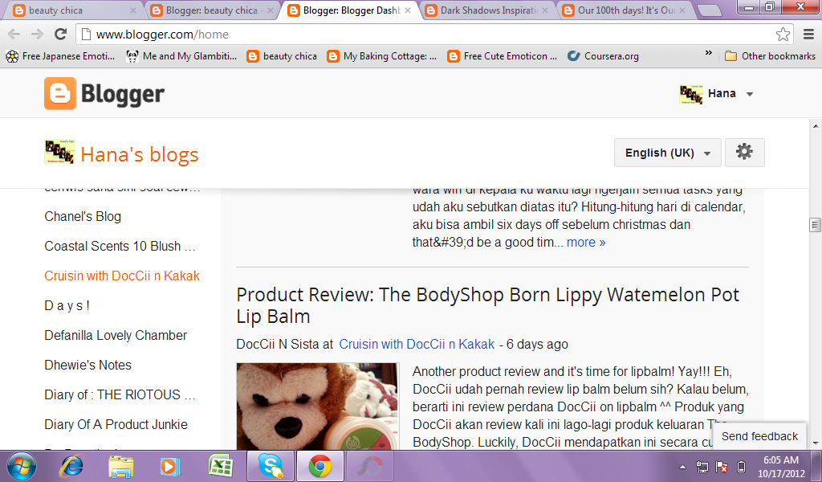Open 'Free Cute Emoticon' bookmark
The image size is (822, 482).
[503, 56]
